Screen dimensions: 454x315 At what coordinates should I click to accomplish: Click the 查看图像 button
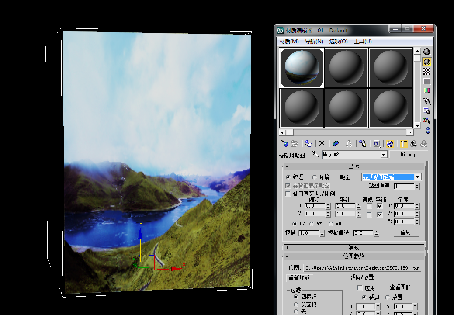coord(401,287)
